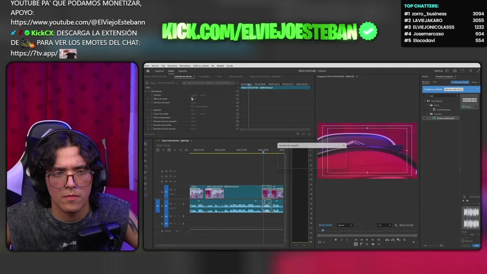Select the Eeeee sonido.mp3 library item
The image size is (487, 274).
(x=441, y=118)
